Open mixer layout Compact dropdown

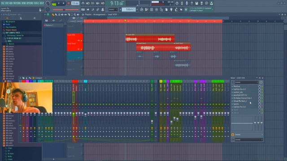click(39, 78)
